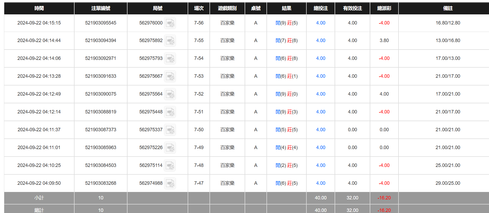Click replay icon beside round 562975892

click(170, 41)
